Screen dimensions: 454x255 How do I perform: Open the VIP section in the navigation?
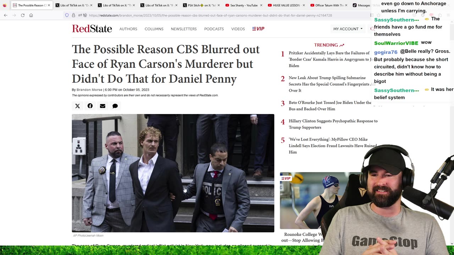[x=258, y=29]
